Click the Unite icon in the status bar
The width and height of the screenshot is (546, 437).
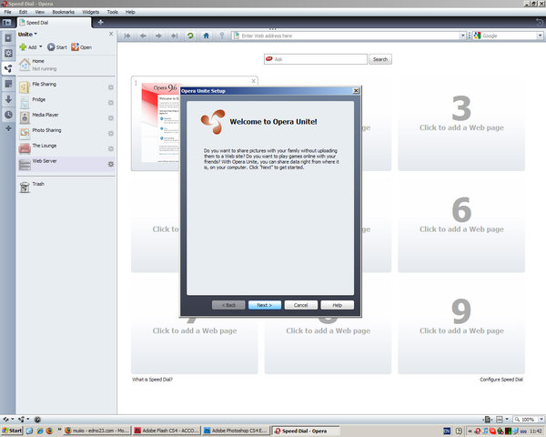click(x=22, y=420)
